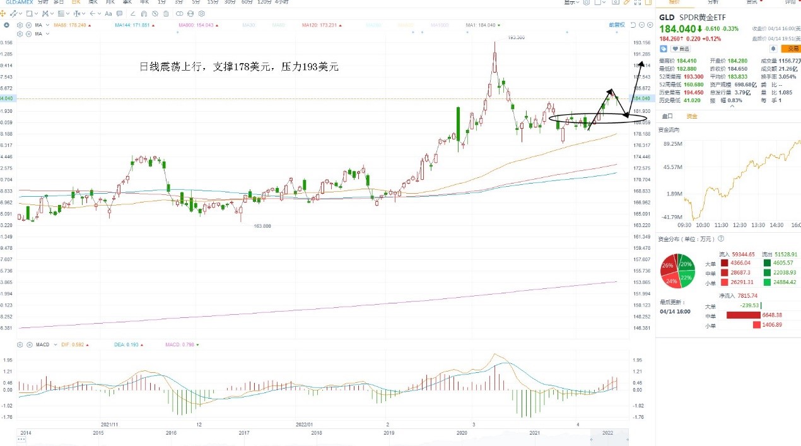Add a comment bubble annotation

coord(119,13)
